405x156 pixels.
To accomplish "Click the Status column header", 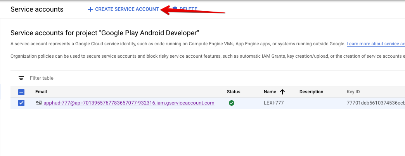I will coord(234,92).
